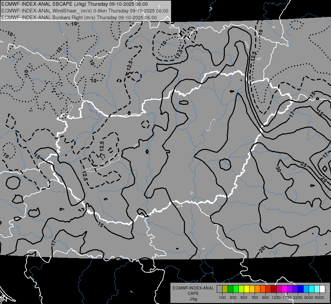The height and width of the screenshot is (304, 331).
Task: Click the CAPE label in the legend
Action: [x=193, y=294]
